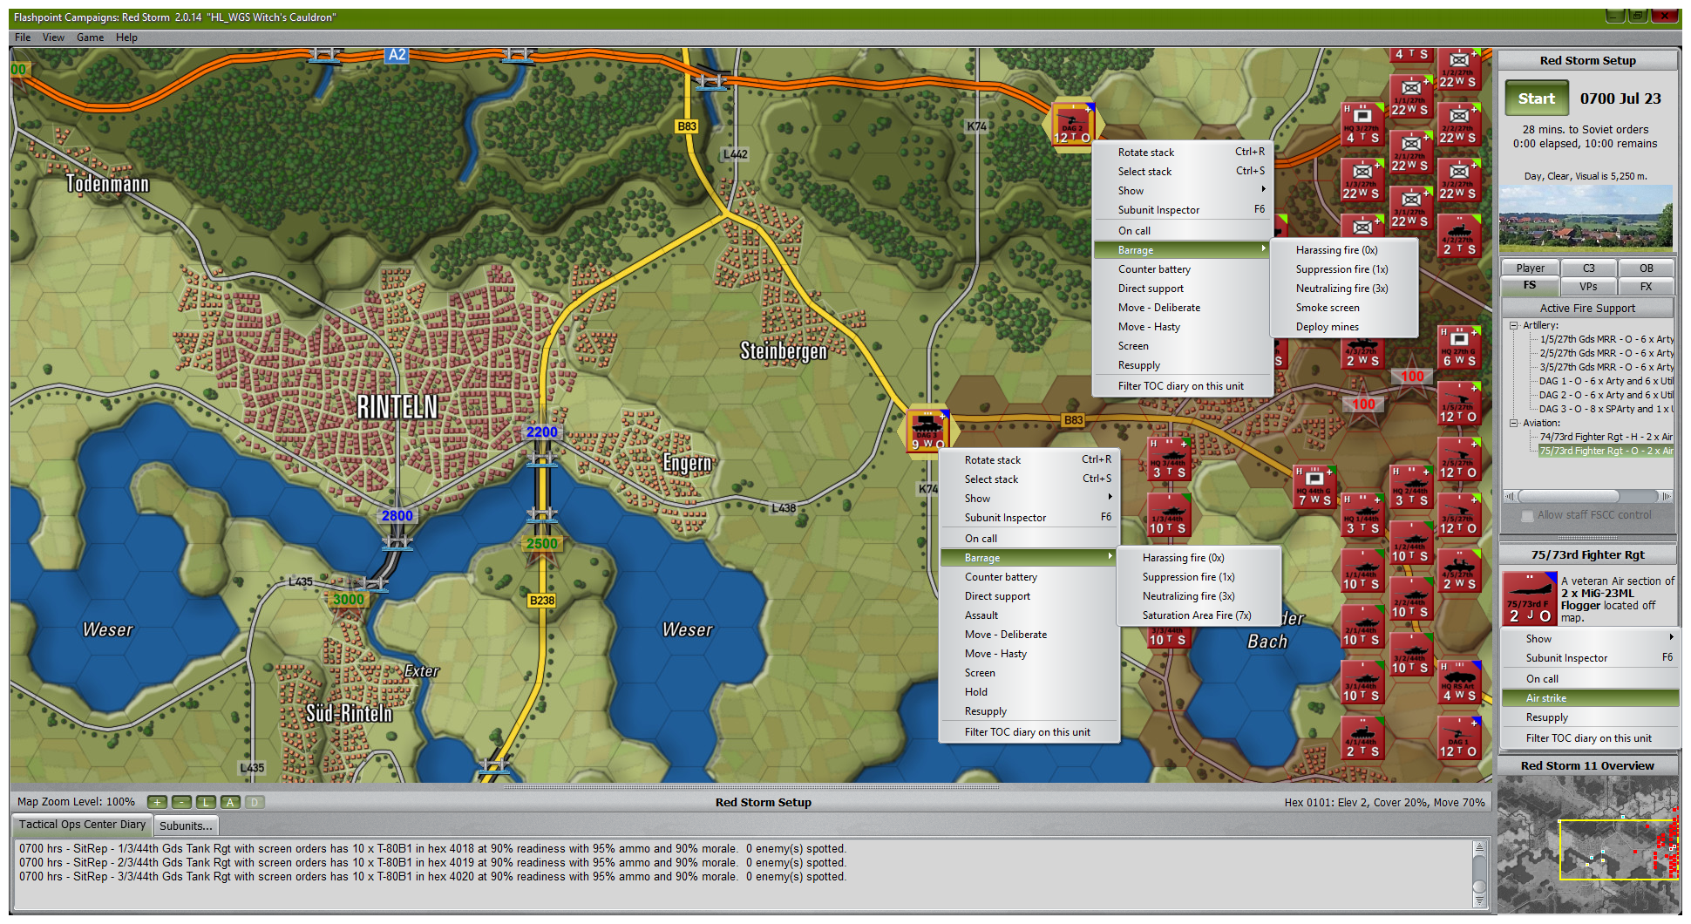
Task: Click the Start button
Action: pos(1536,99)
